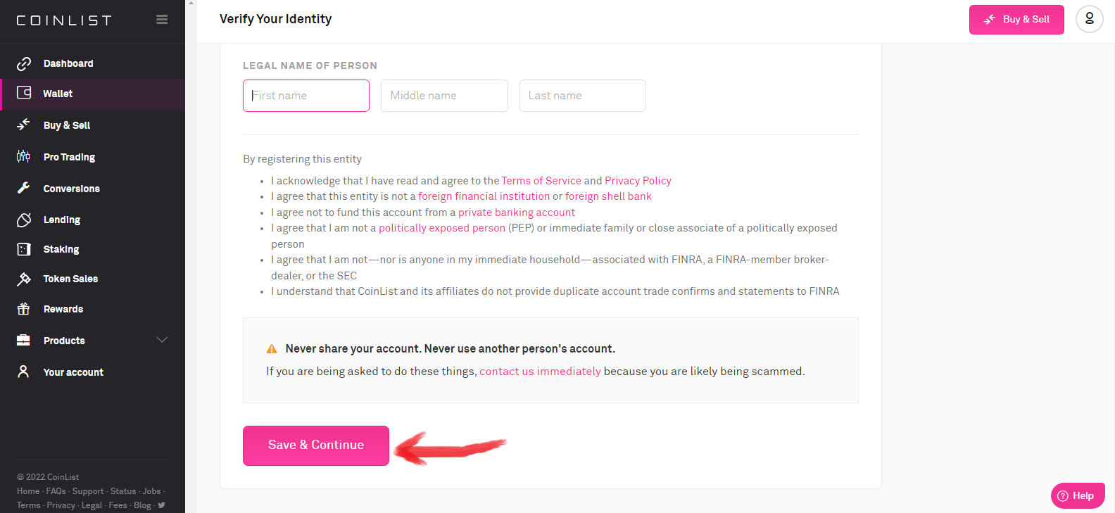Focus the First name input field
This screenshot has height=513, width=1115.
tap(306, 96)
